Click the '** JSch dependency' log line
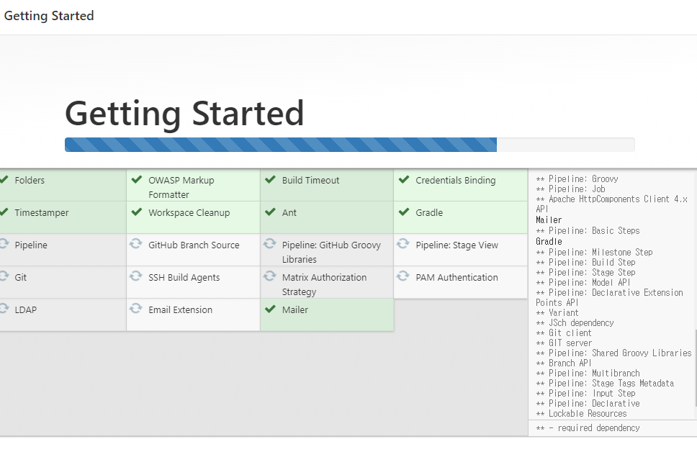The height and width of the screenshot is (457, 697). tap(575, 323)
